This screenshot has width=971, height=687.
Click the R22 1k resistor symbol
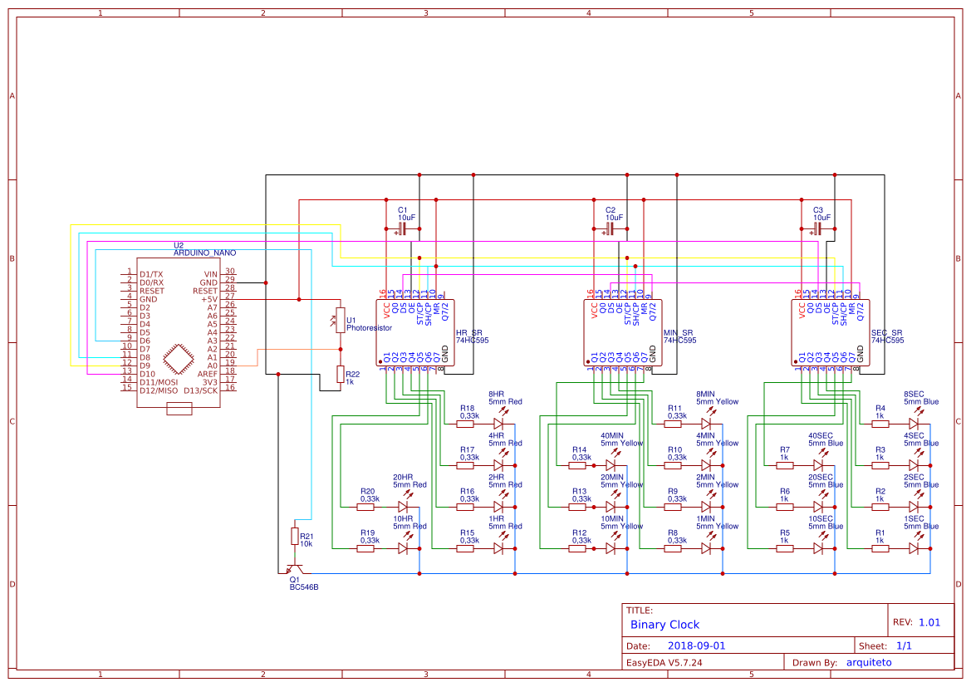[340, 374]
